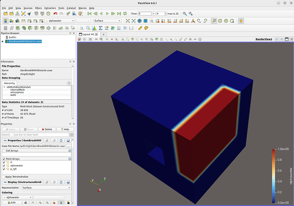Check the Cell Arrays checkbox

[x=4, y=151]
